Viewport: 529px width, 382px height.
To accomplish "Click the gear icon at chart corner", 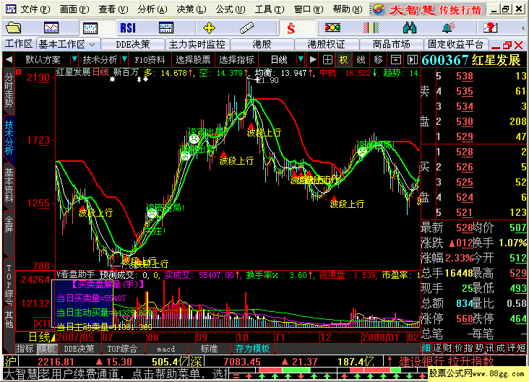I will [x=19, y=71].
